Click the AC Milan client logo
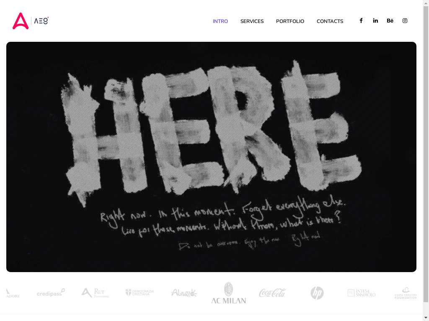Screen dimensions: 429x321 pos(228,293)
